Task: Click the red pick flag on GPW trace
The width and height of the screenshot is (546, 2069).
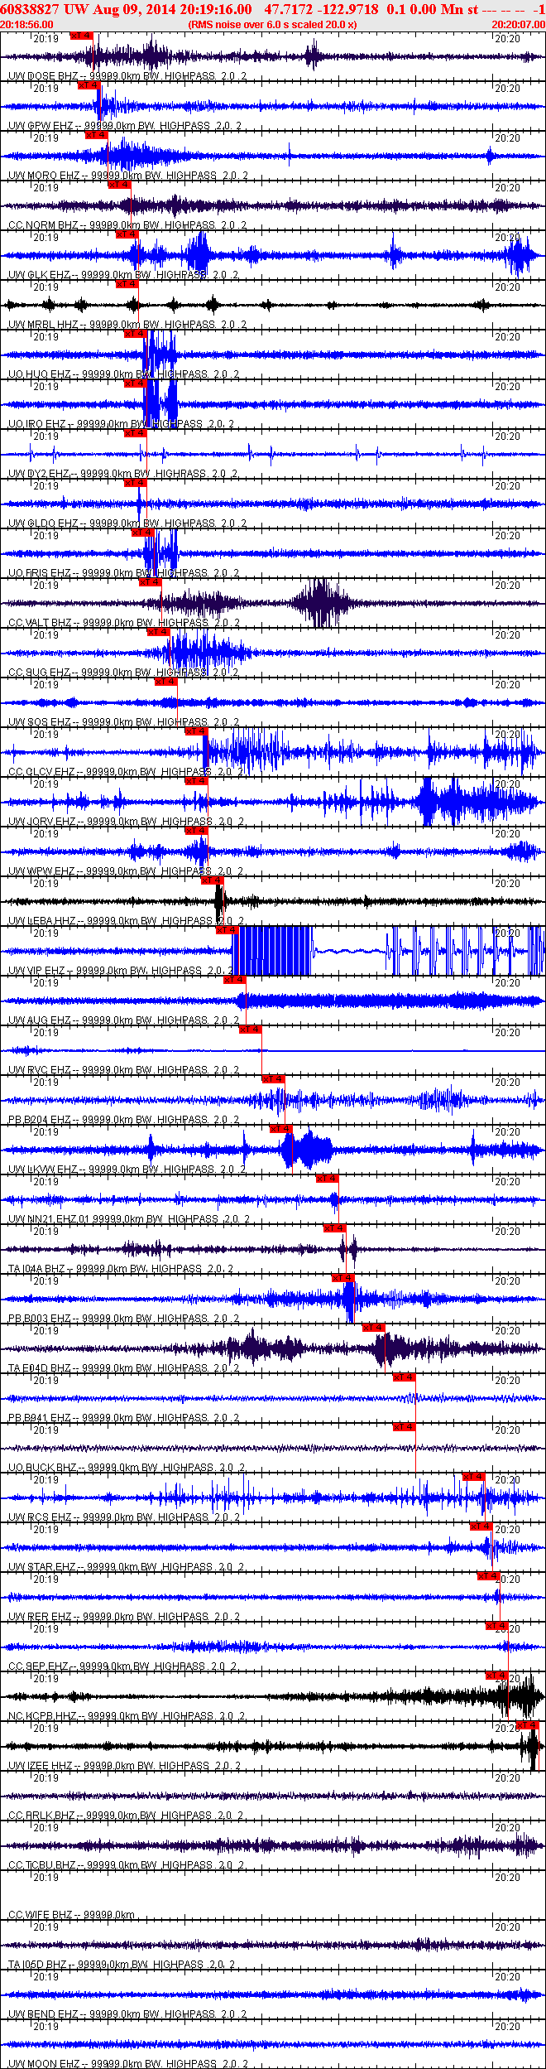Action: coord(89,85)
